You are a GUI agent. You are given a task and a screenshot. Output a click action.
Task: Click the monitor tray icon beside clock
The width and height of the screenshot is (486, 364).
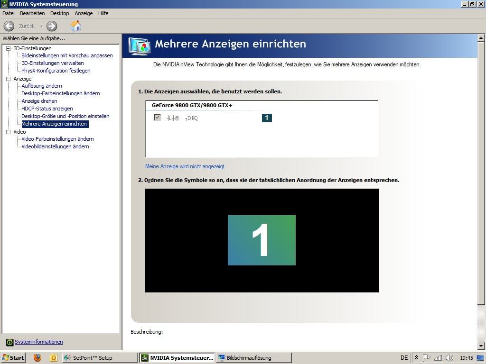[480, 358]
